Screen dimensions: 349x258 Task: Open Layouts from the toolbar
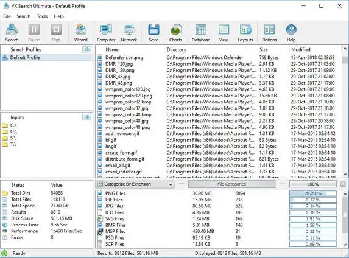click(245, 33)
